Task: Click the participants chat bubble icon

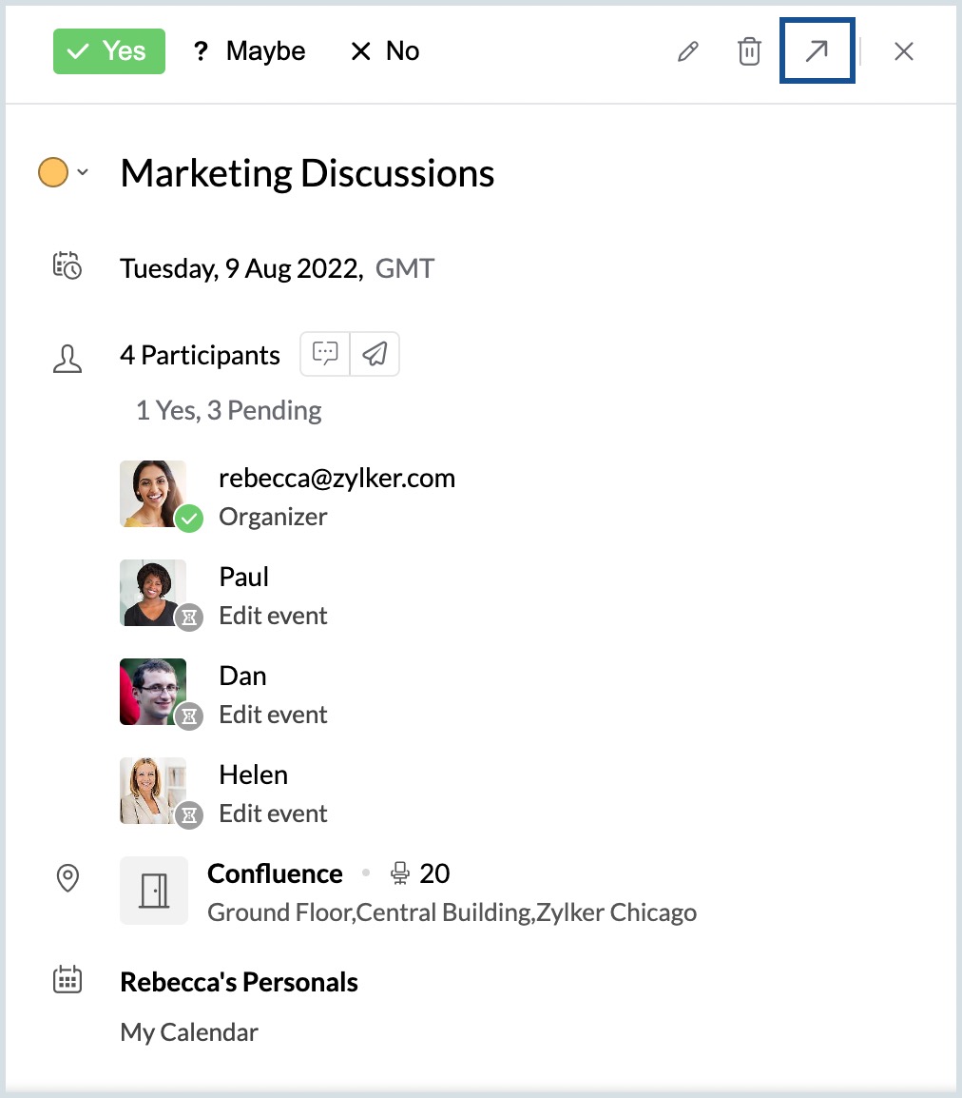Action: point(325,354)
